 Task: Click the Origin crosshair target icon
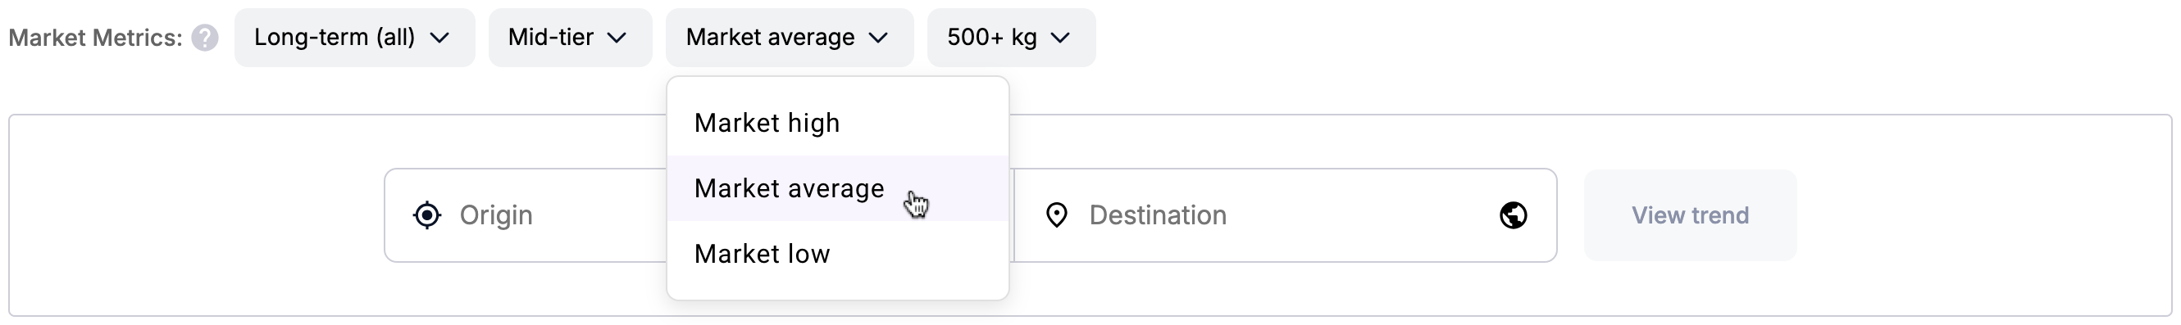click(x=427, y=215)
